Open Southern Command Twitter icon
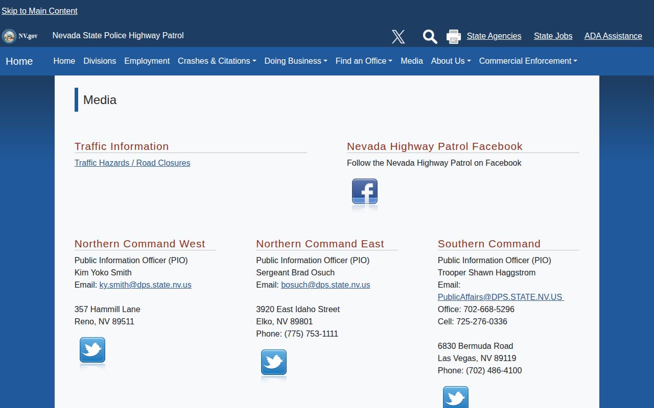This screenshot has width=654, height=408. click(x=456, y=397)
